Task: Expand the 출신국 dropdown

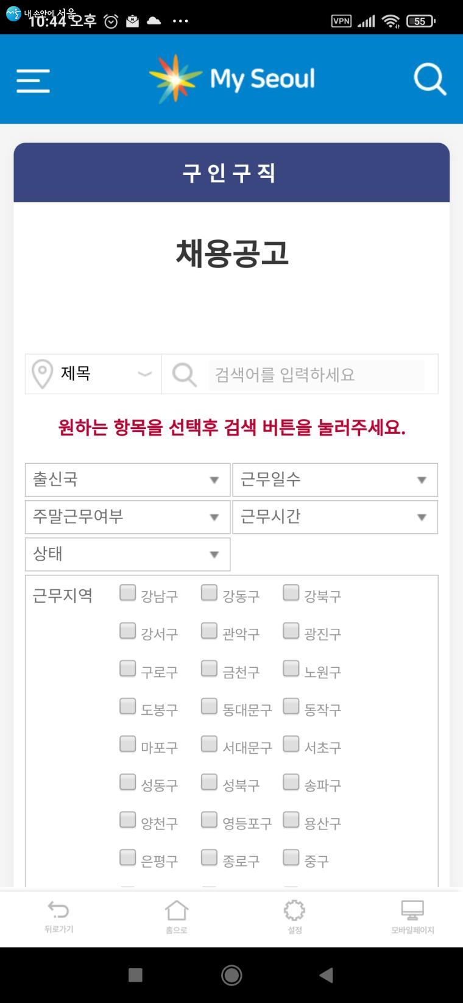Action: coord(127,480)
